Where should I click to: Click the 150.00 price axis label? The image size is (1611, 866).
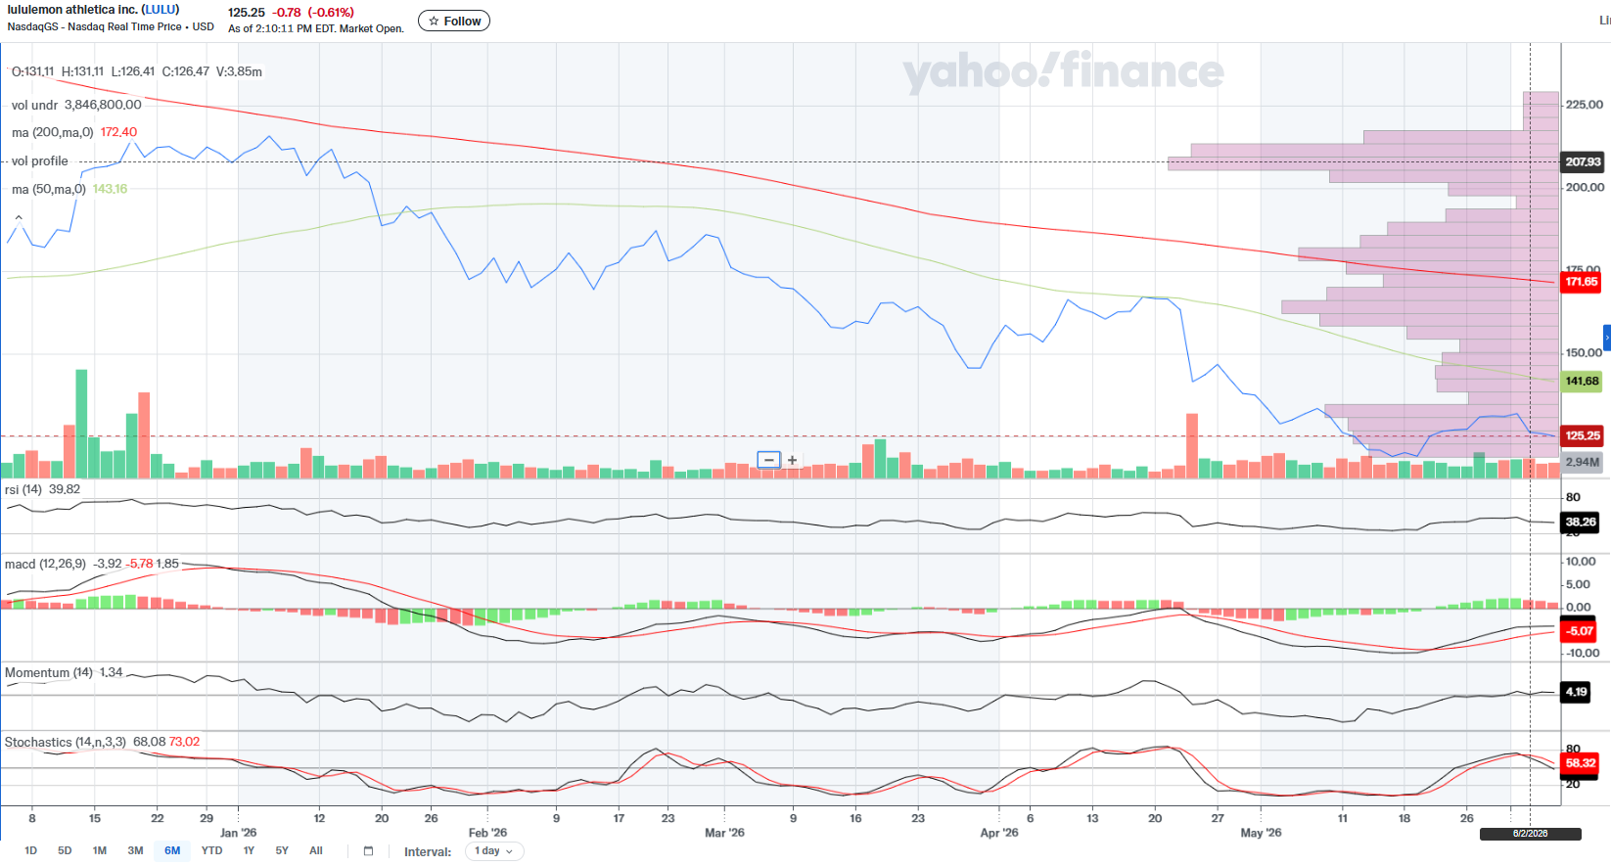click(x=1585, y=353)
